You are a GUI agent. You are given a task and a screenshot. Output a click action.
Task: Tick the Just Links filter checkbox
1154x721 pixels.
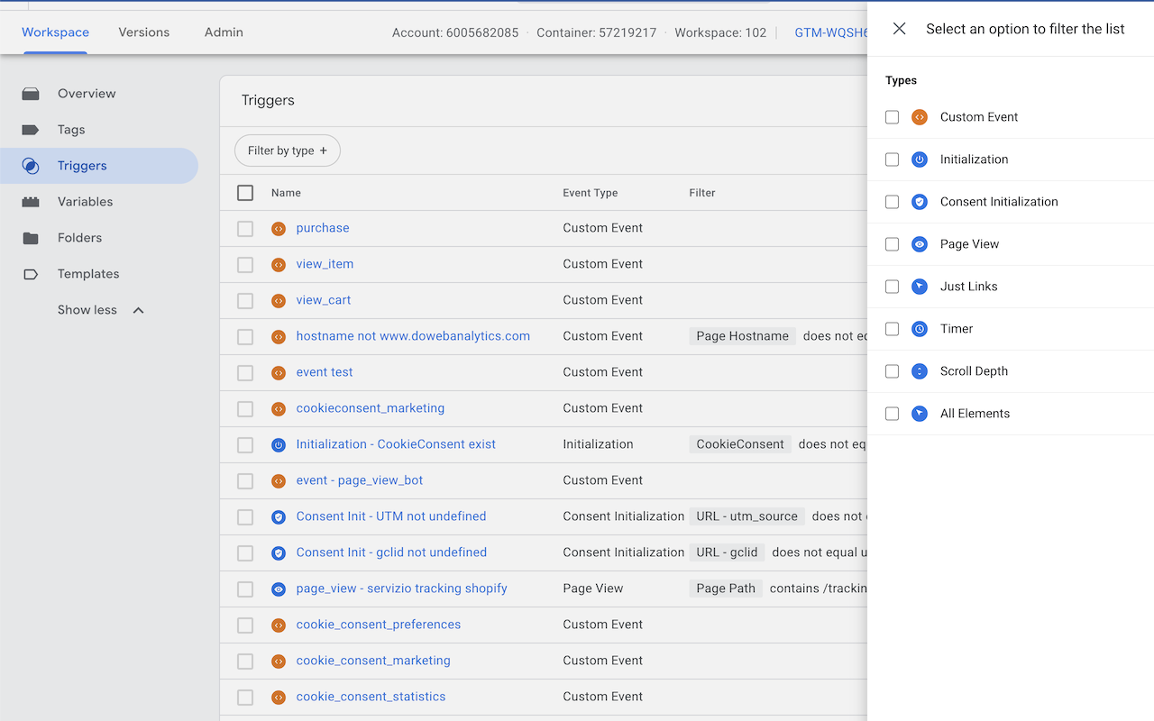(893, 287)
